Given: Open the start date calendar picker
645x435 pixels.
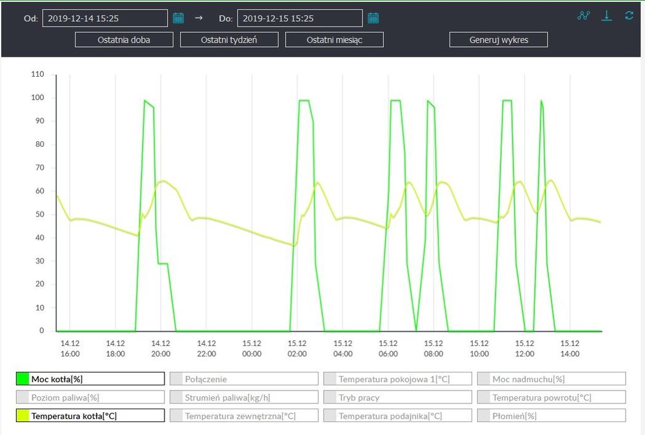Looking at the screenshot, I should (x=179, y=18).
